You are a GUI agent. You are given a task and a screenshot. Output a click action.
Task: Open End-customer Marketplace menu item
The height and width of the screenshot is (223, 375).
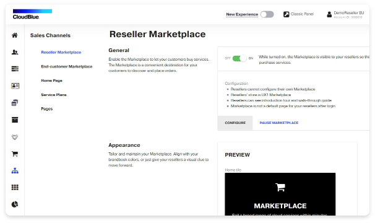[x=67, y=66]
